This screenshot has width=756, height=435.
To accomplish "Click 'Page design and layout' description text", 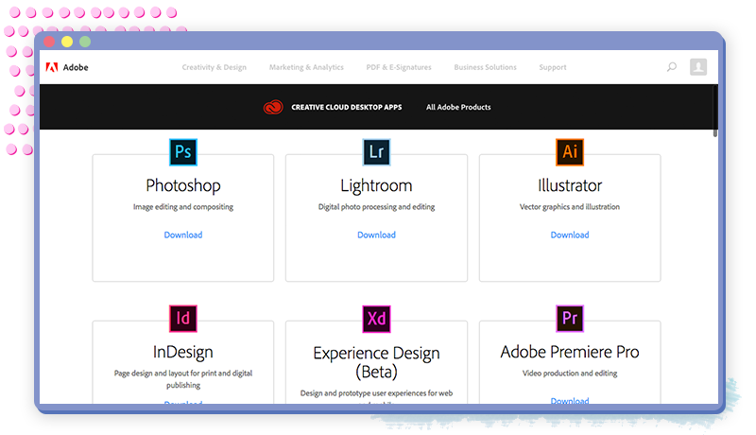I will 183,379.
